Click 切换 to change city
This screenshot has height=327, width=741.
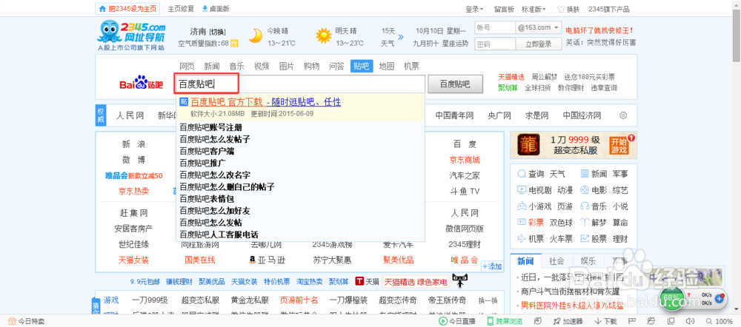[x=217, y=32]
